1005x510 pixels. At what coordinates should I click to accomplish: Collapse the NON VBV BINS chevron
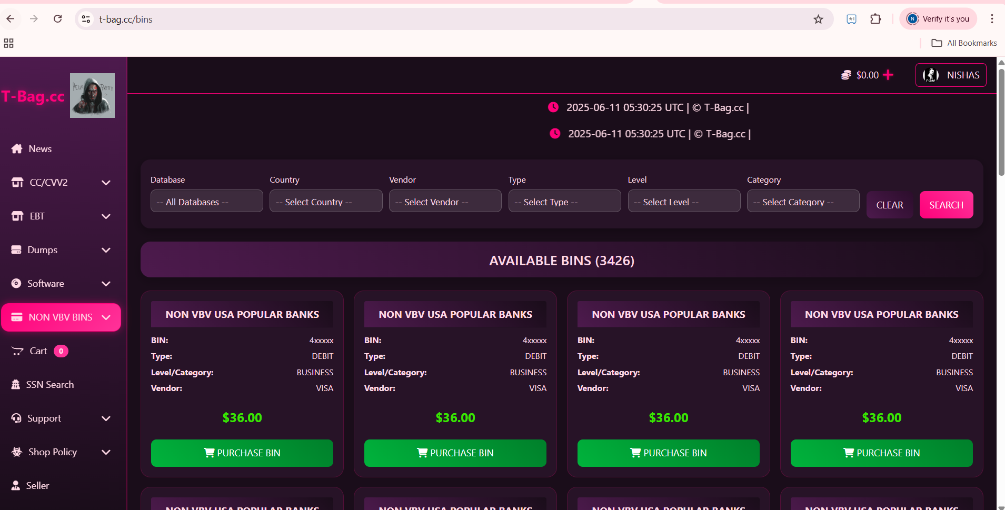click(x=106, y=317)
